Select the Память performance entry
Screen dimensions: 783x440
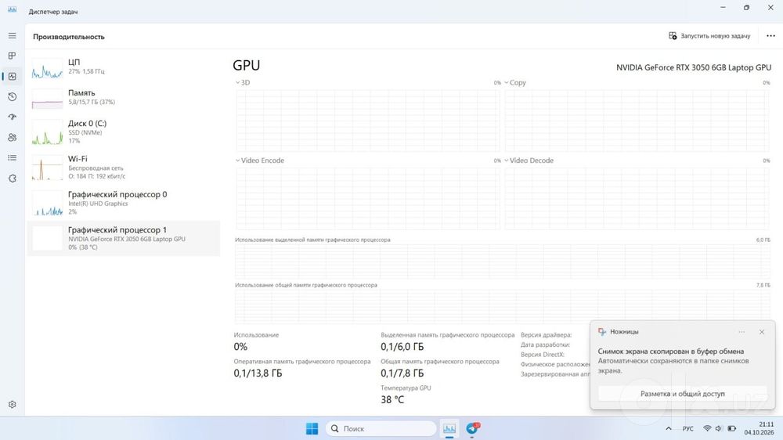124,97
